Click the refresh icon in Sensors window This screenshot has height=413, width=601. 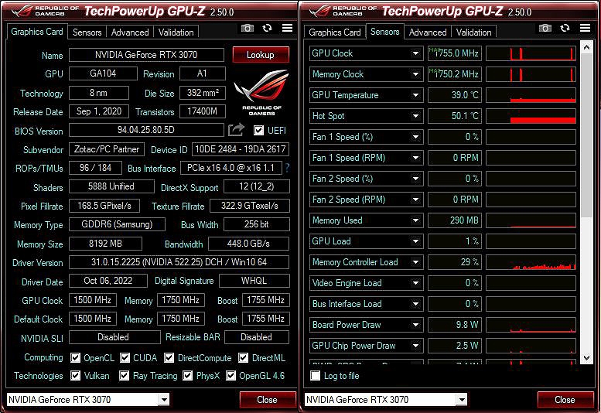coord(565,28)
